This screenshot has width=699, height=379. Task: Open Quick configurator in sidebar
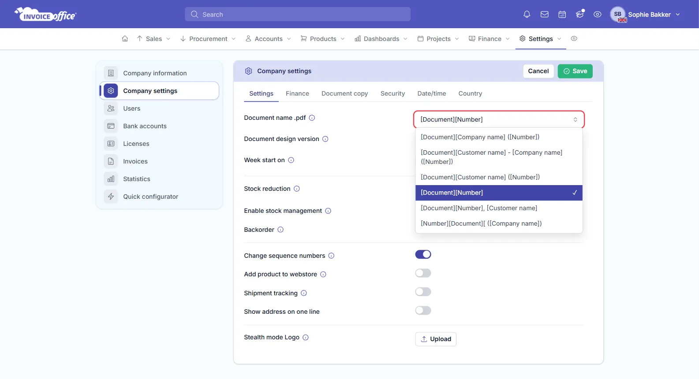[x=160, y=197]
